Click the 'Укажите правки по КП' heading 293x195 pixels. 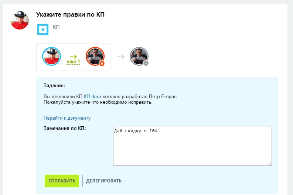70,14
